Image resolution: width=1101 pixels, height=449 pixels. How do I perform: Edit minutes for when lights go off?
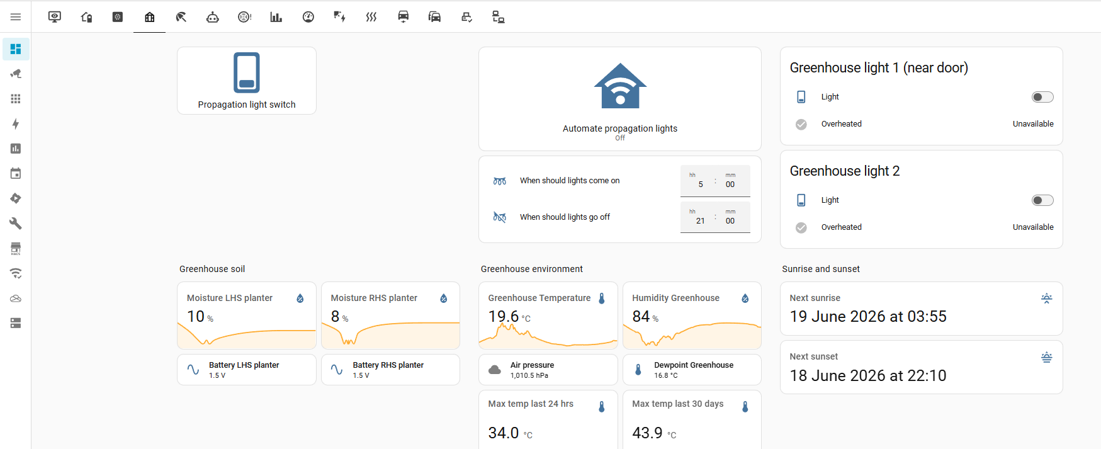pyautogui.click(x=730, y=218)
